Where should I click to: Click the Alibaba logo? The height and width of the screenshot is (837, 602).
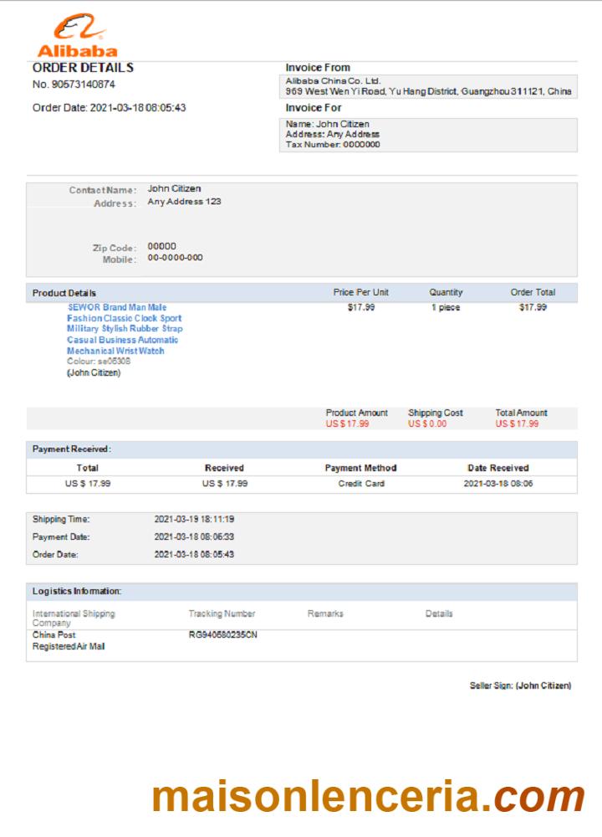tap(78, 37)
